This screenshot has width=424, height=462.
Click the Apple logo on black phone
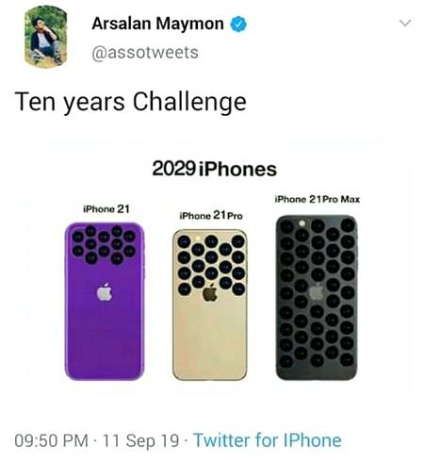[x=317, y=292]
